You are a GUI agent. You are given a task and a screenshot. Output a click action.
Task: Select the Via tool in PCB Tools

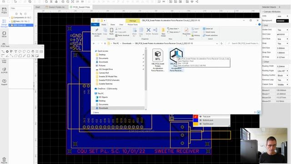[11, 51]
